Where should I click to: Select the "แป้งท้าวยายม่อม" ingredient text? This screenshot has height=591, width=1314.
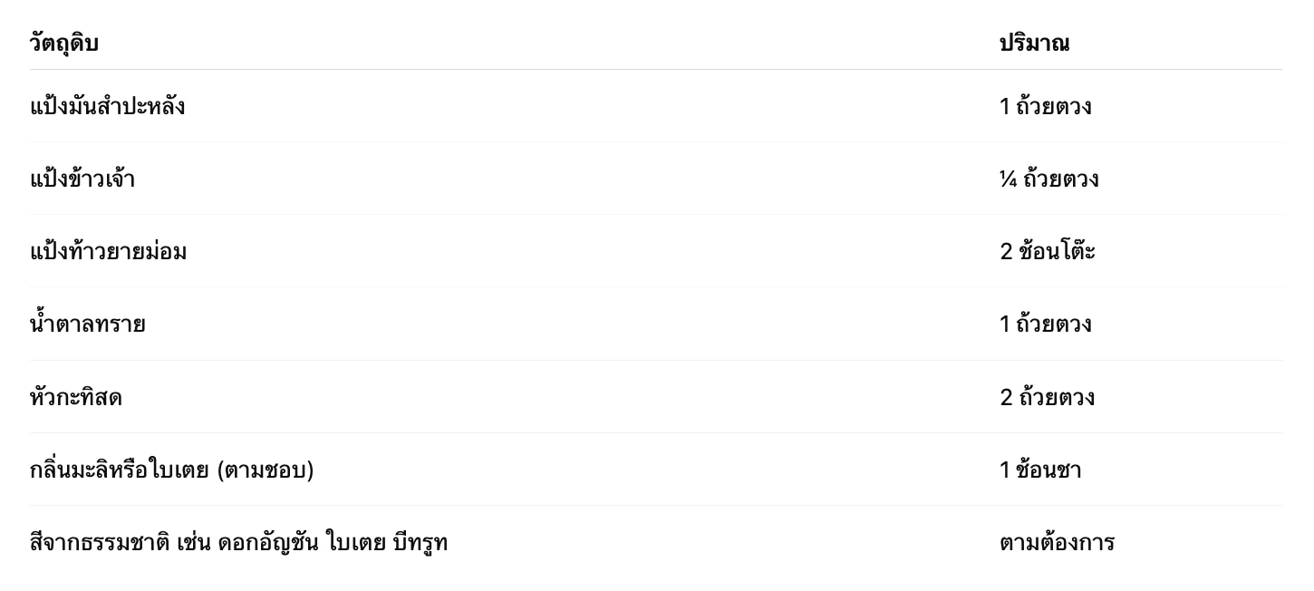click(108, 252)
